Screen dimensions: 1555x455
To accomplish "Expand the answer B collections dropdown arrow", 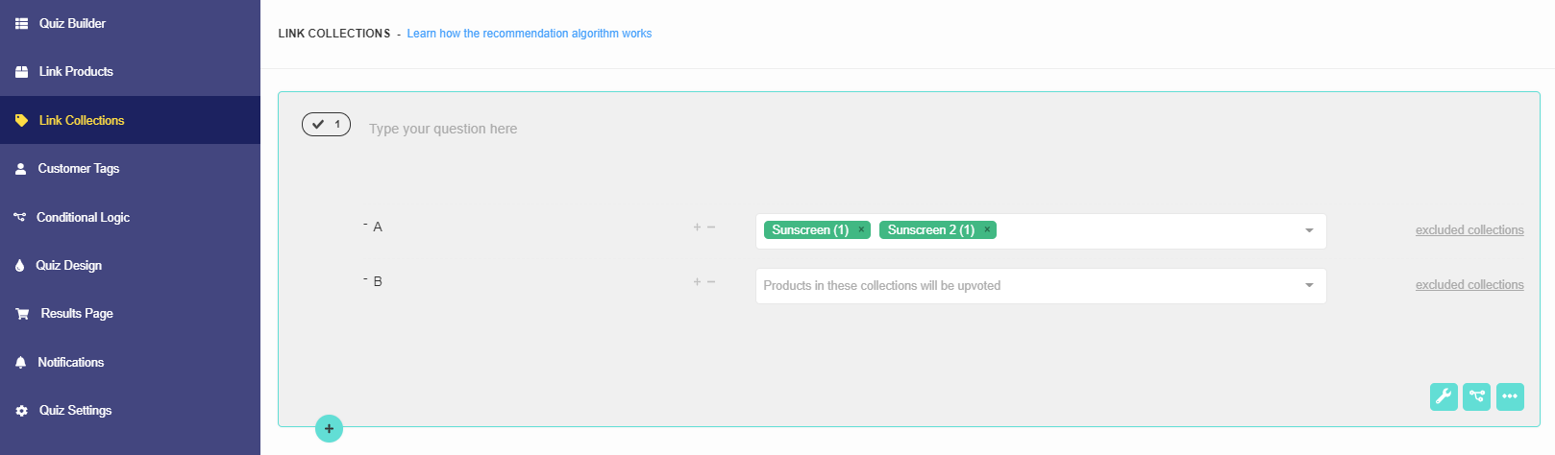I will point(1309,285).
